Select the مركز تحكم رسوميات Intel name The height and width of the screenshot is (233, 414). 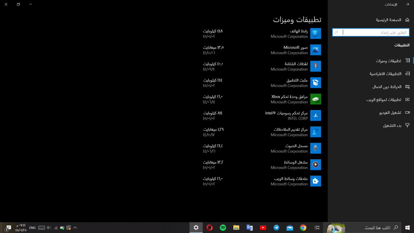coord(286,113)
